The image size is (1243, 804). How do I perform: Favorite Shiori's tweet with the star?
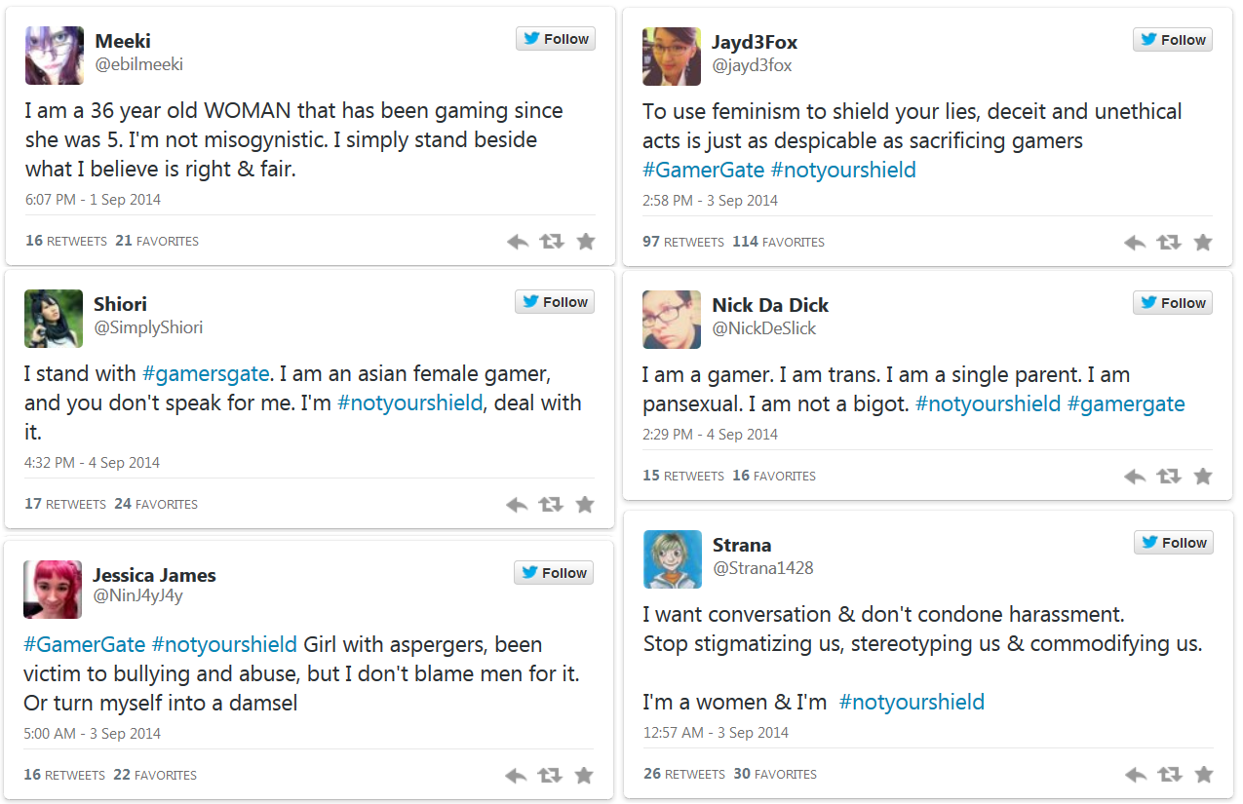pyautogui.click(x=585, y=505)
